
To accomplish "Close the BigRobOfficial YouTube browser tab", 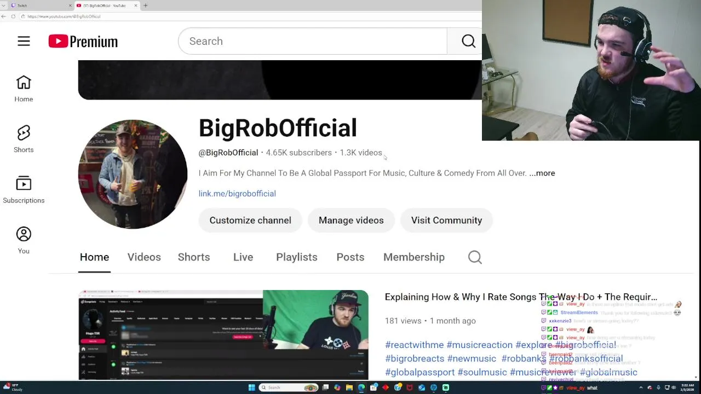I will pos(135,5).
